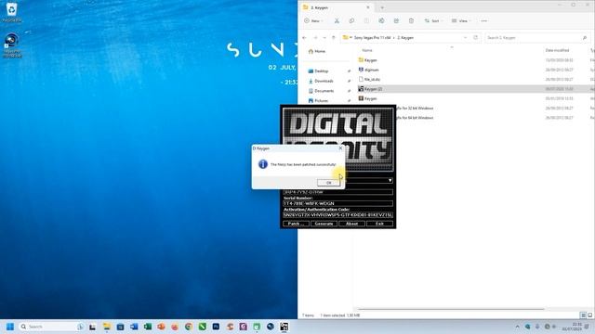Go forward in File Explorer navigation
Viewport: 595px width, 334px height.
coord(315,38)
